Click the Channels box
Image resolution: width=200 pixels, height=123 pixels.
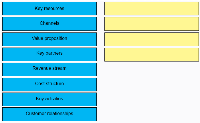click(x=49, y=24)
